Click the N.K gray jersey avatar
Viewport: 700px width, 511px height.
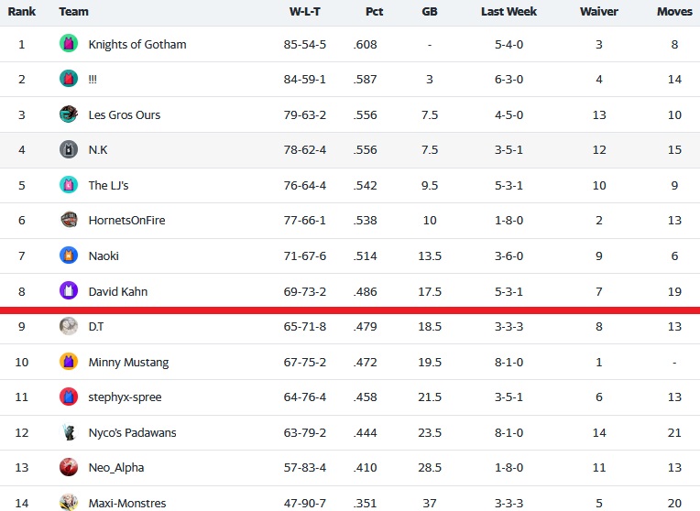coord(69,149)
